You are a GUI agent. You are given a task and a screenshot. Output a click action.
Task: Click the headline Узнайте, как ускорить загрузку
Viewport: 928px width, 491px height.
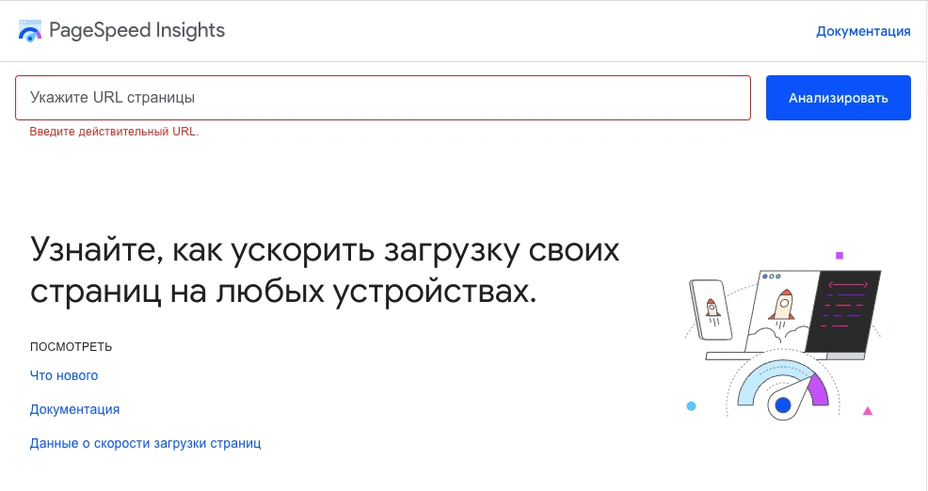(325, 270)
